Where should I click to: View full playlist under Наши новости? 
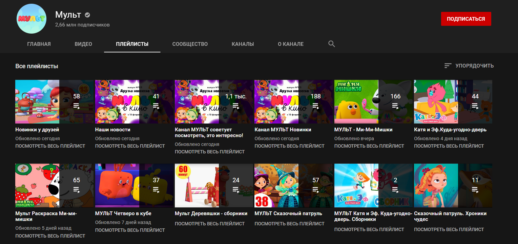130,146
